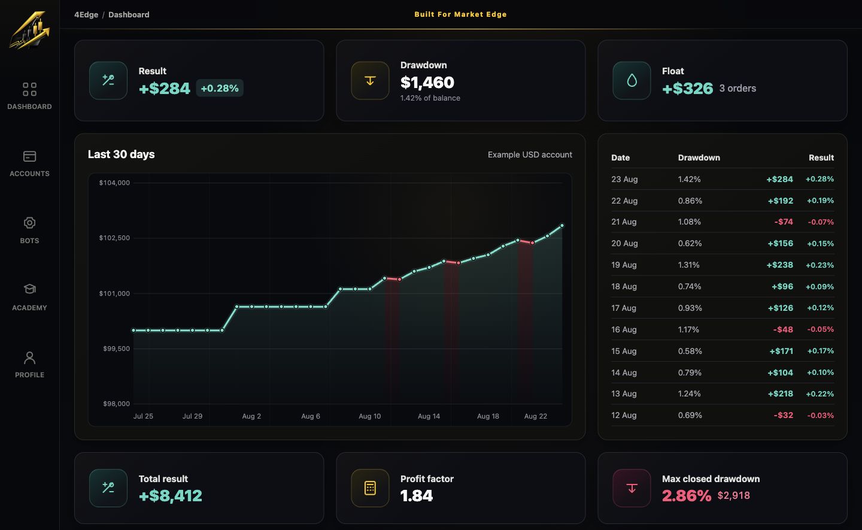Click the Profit factor calculator icon

click(370, 488)
